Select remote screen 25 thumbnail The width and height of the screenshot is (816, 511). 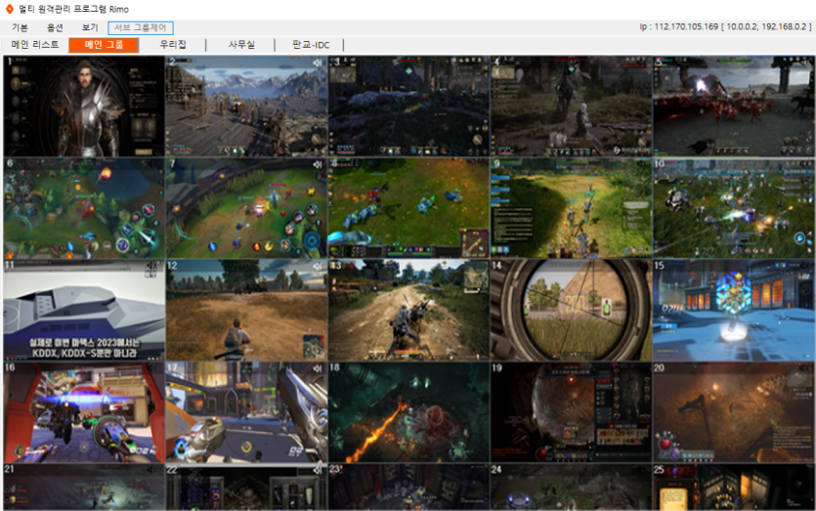tap(734, 488)
